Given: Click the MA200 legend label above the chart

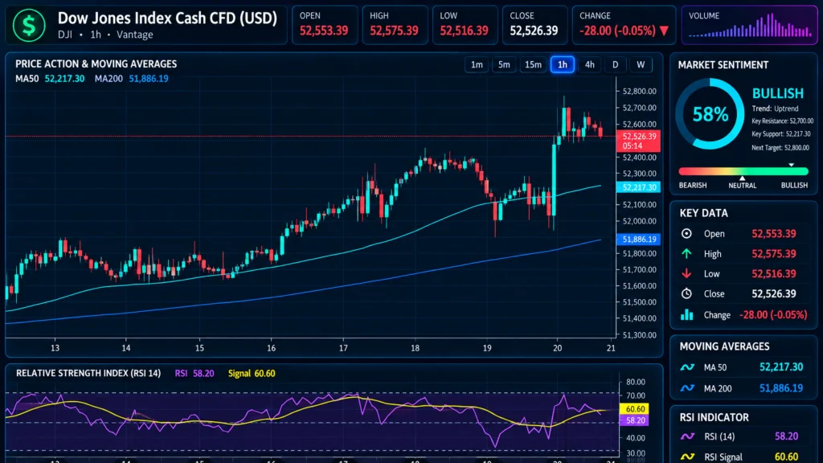Looking at the screenshot, I should pyautogui.click(x=109, y=79).
